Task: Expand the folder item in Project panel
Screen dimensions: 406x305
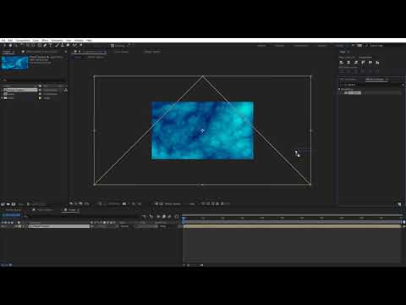Action: 2,98
